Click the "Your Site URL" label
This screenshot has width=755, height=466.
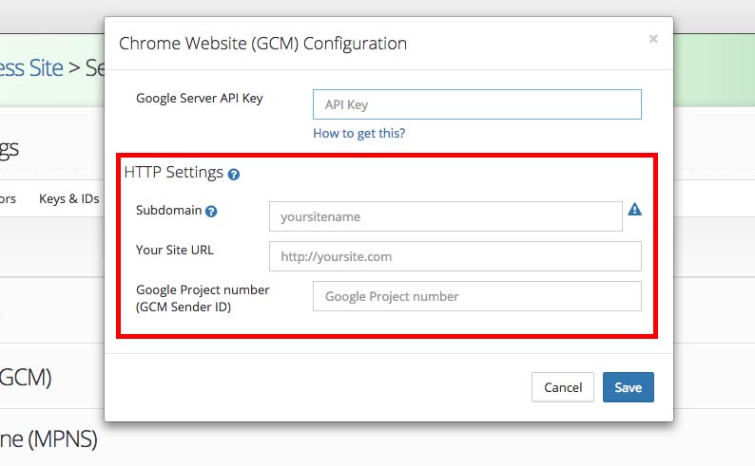(x=175, y=251)
